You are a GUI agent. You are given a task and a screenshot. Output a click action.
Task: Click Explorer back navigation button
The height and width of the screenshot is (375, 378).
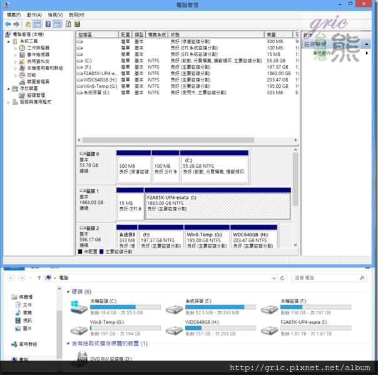(x=11, y=278)
